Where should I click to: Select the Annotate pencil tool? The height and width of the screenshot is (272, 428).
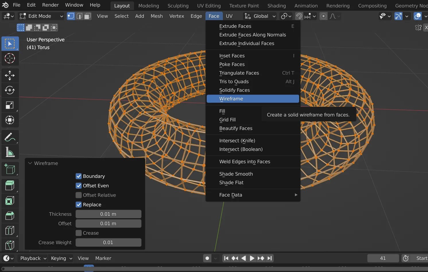tap(10, 137)
